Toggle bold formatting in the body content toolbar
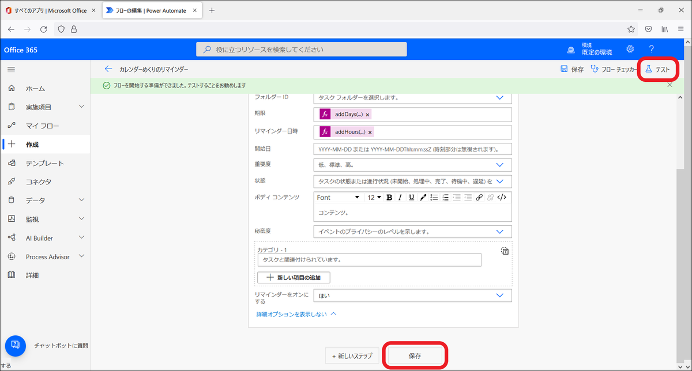The width and height of the screenshot is (692, 371). pos(390,198)
